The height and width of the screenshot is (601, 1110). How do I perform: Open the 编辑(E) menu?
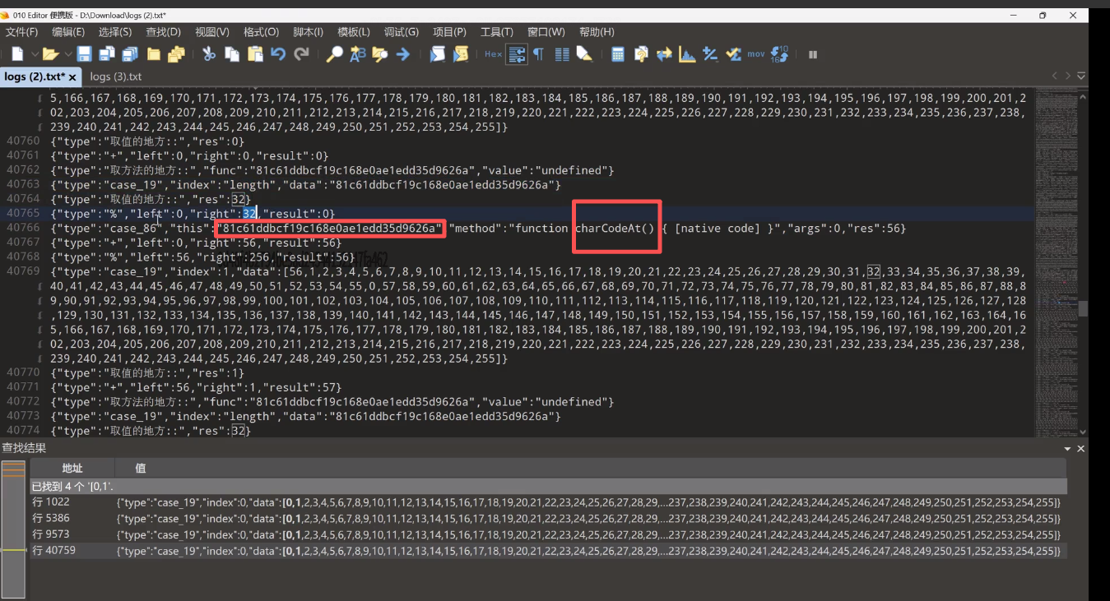click(68, 32)
